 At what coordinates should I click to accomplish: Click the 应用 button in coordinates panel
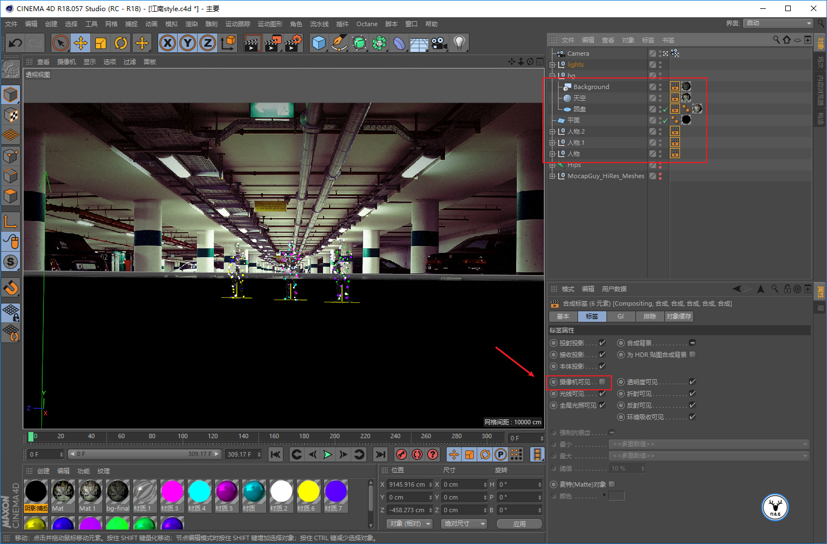point(519,524)
